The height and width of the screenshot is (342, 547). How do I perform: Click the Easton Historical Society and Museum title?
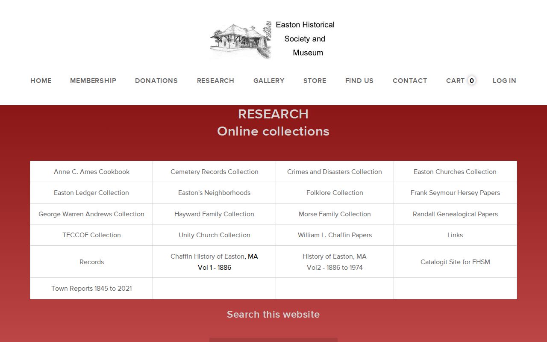coord(305,39)
